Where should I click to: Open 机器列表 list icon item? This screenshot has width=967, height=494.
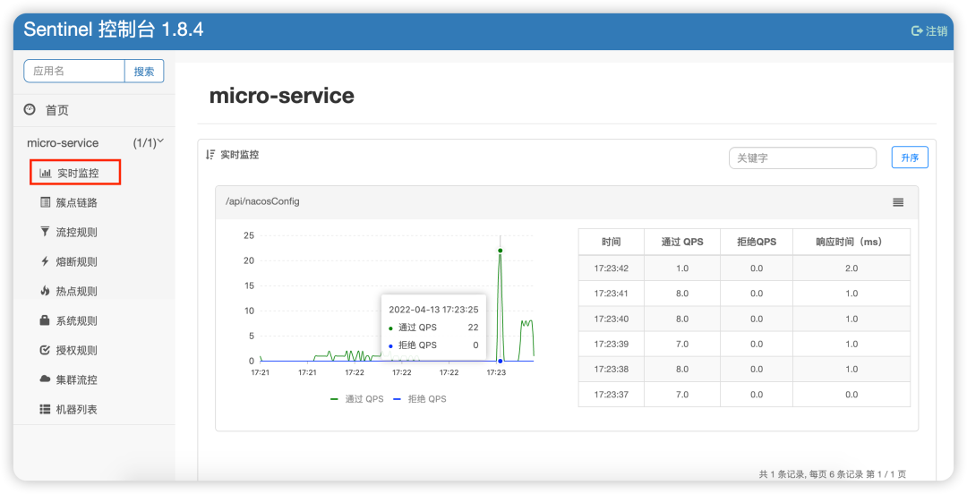click(x=68, y=410)
